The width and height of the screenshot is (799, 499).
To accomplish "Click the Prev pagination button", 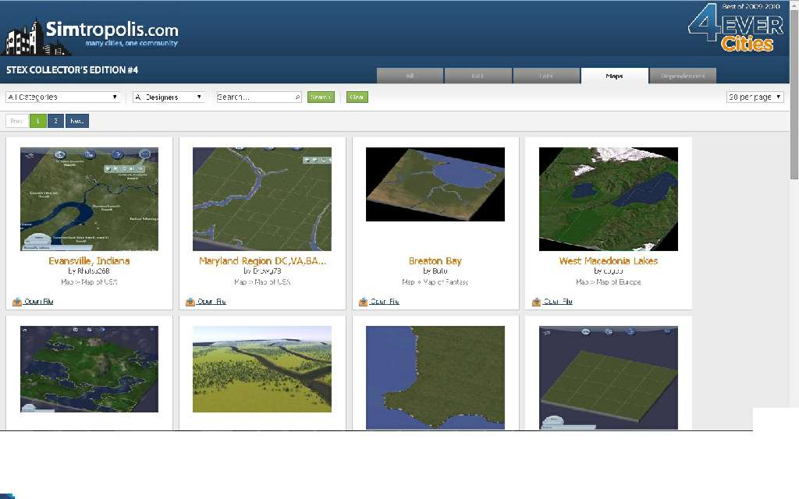I will point(17,121).
